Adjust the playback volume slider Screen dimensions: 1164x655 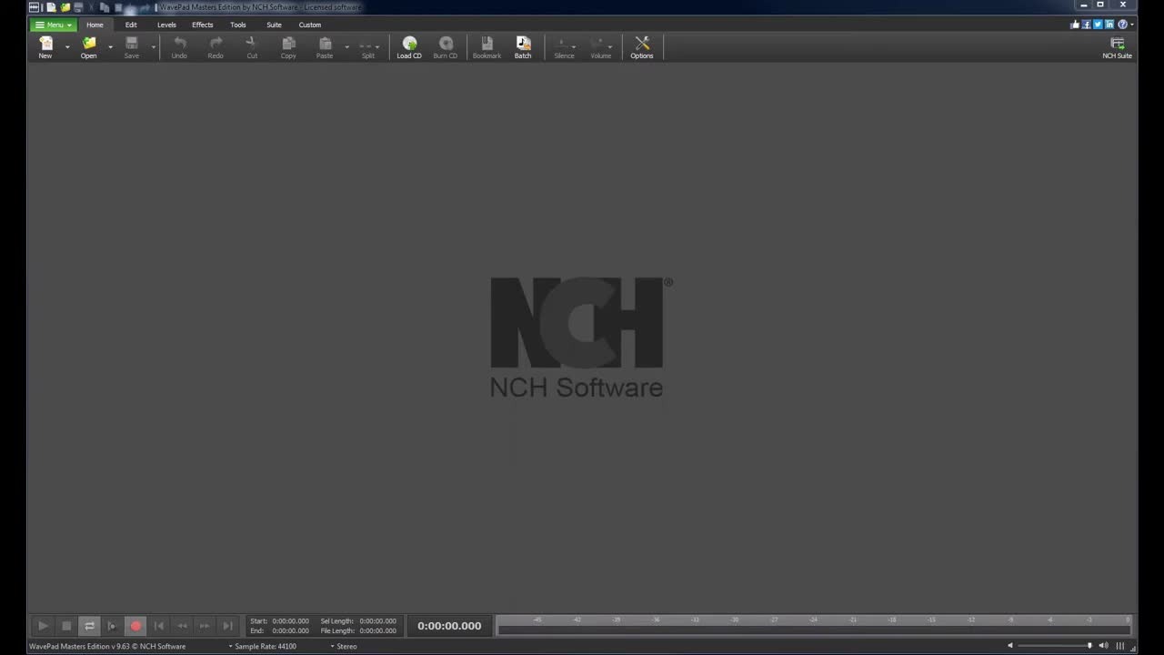(x=1055, y=646)
